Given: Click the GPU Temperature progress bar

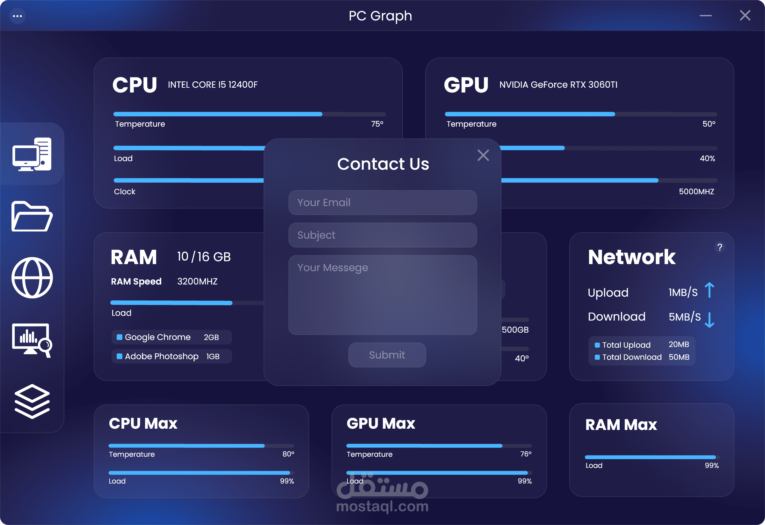Looking at the screenshot, I should point(581,114).
